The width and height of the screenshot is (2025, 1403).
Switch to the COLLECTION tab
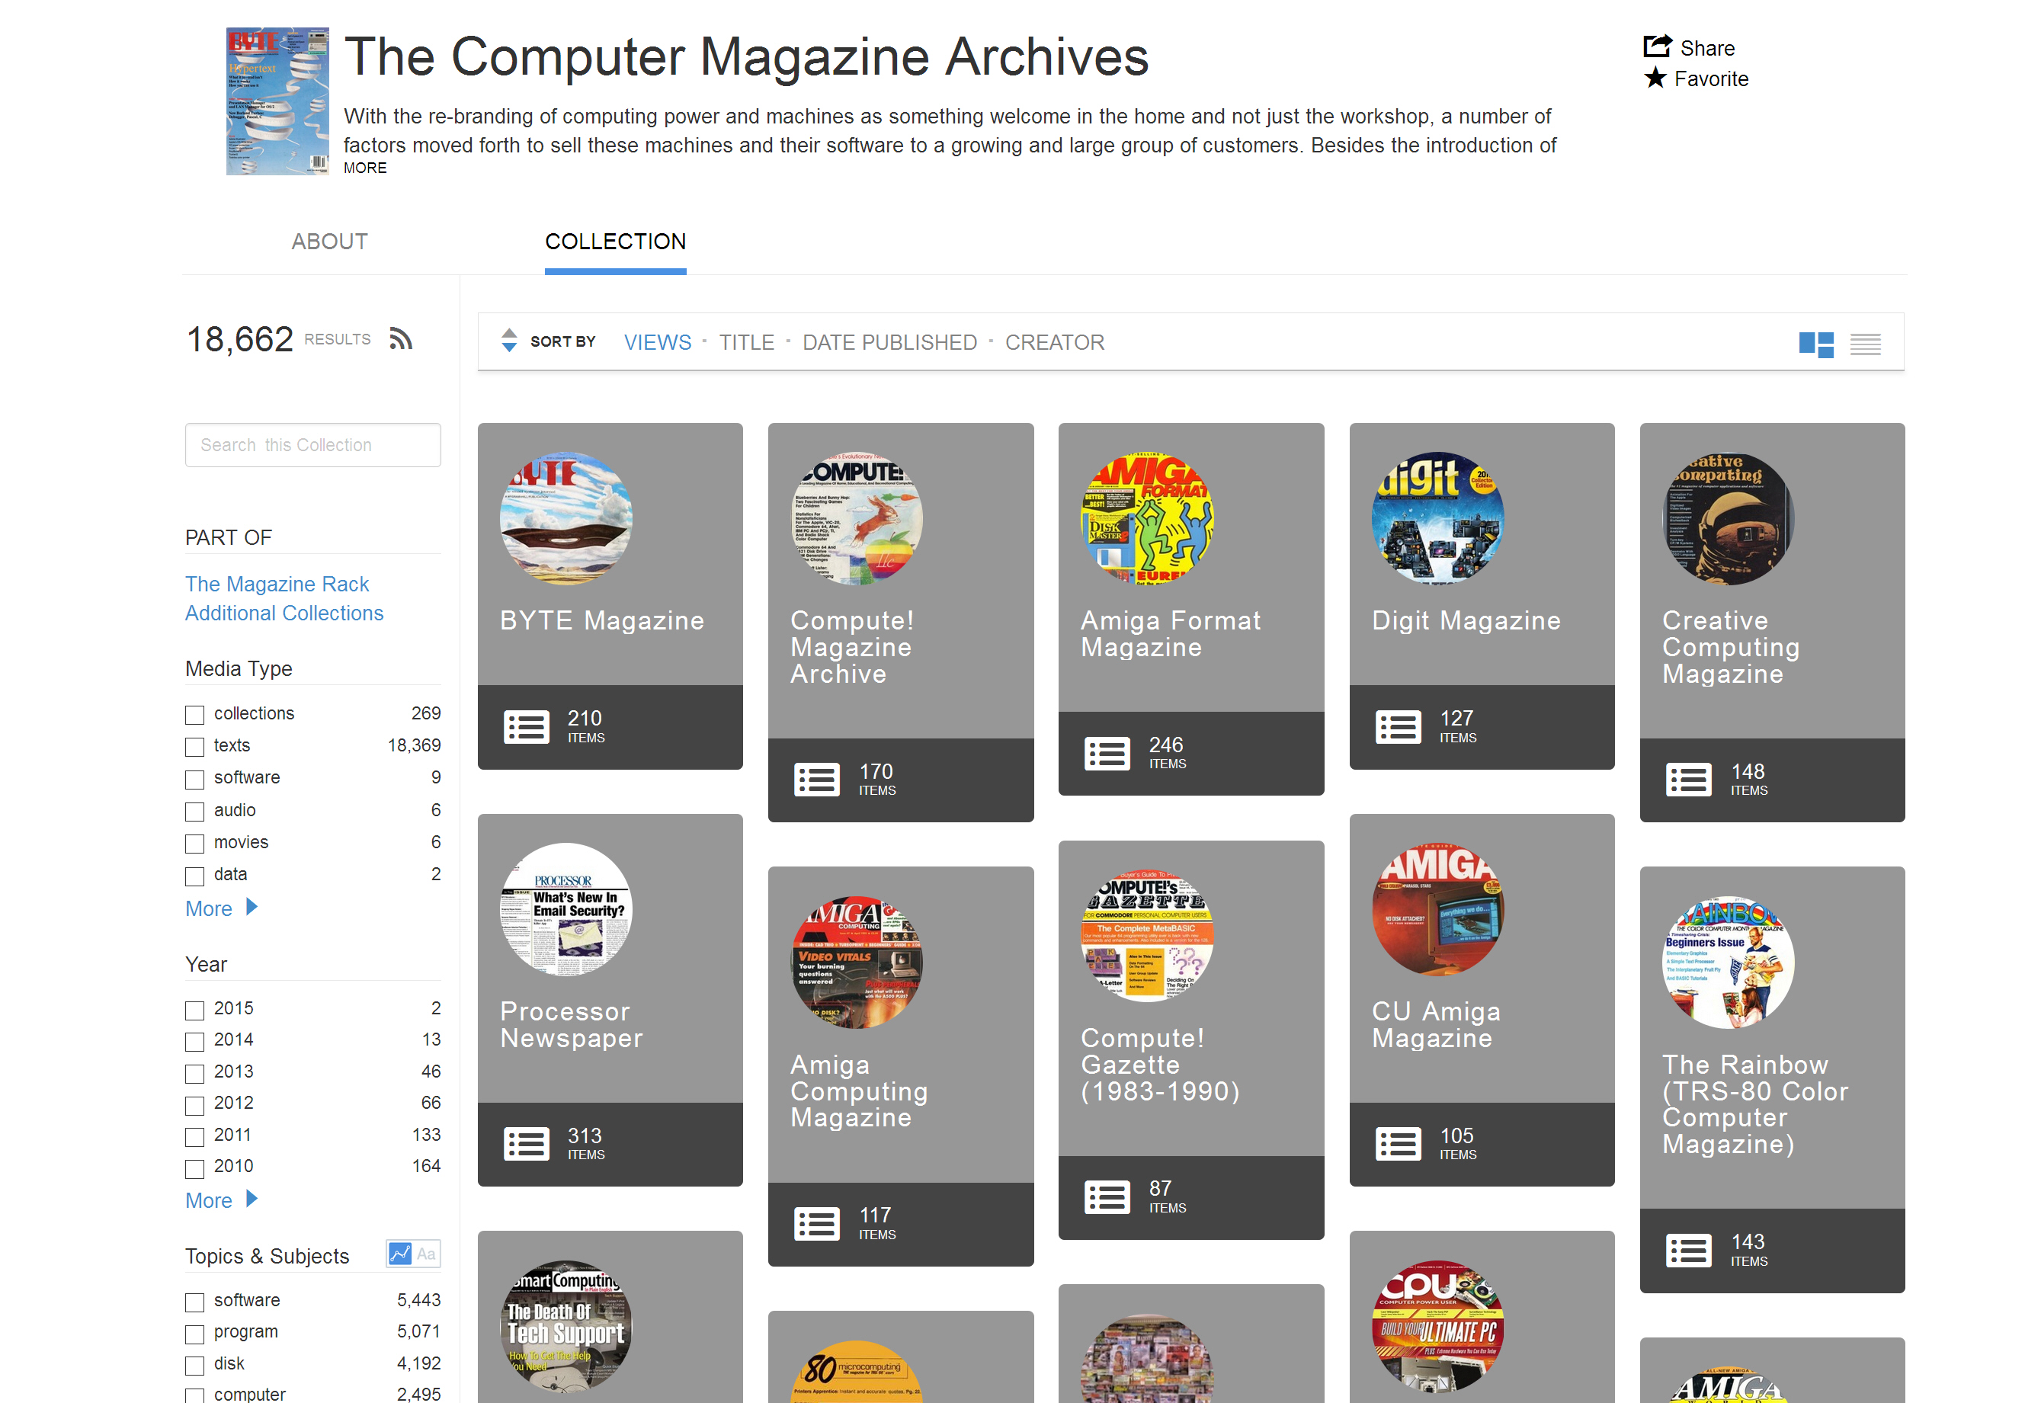[x=615, y=241]
